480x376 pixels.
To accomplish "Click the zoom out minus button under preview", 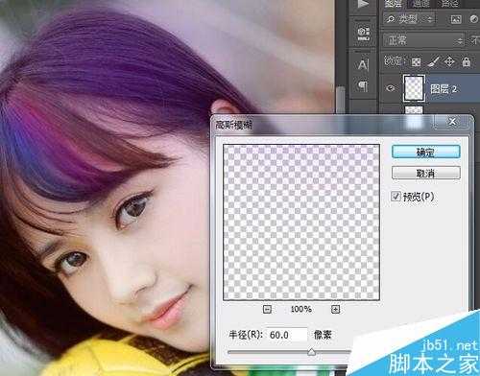I will pos(267,309).
